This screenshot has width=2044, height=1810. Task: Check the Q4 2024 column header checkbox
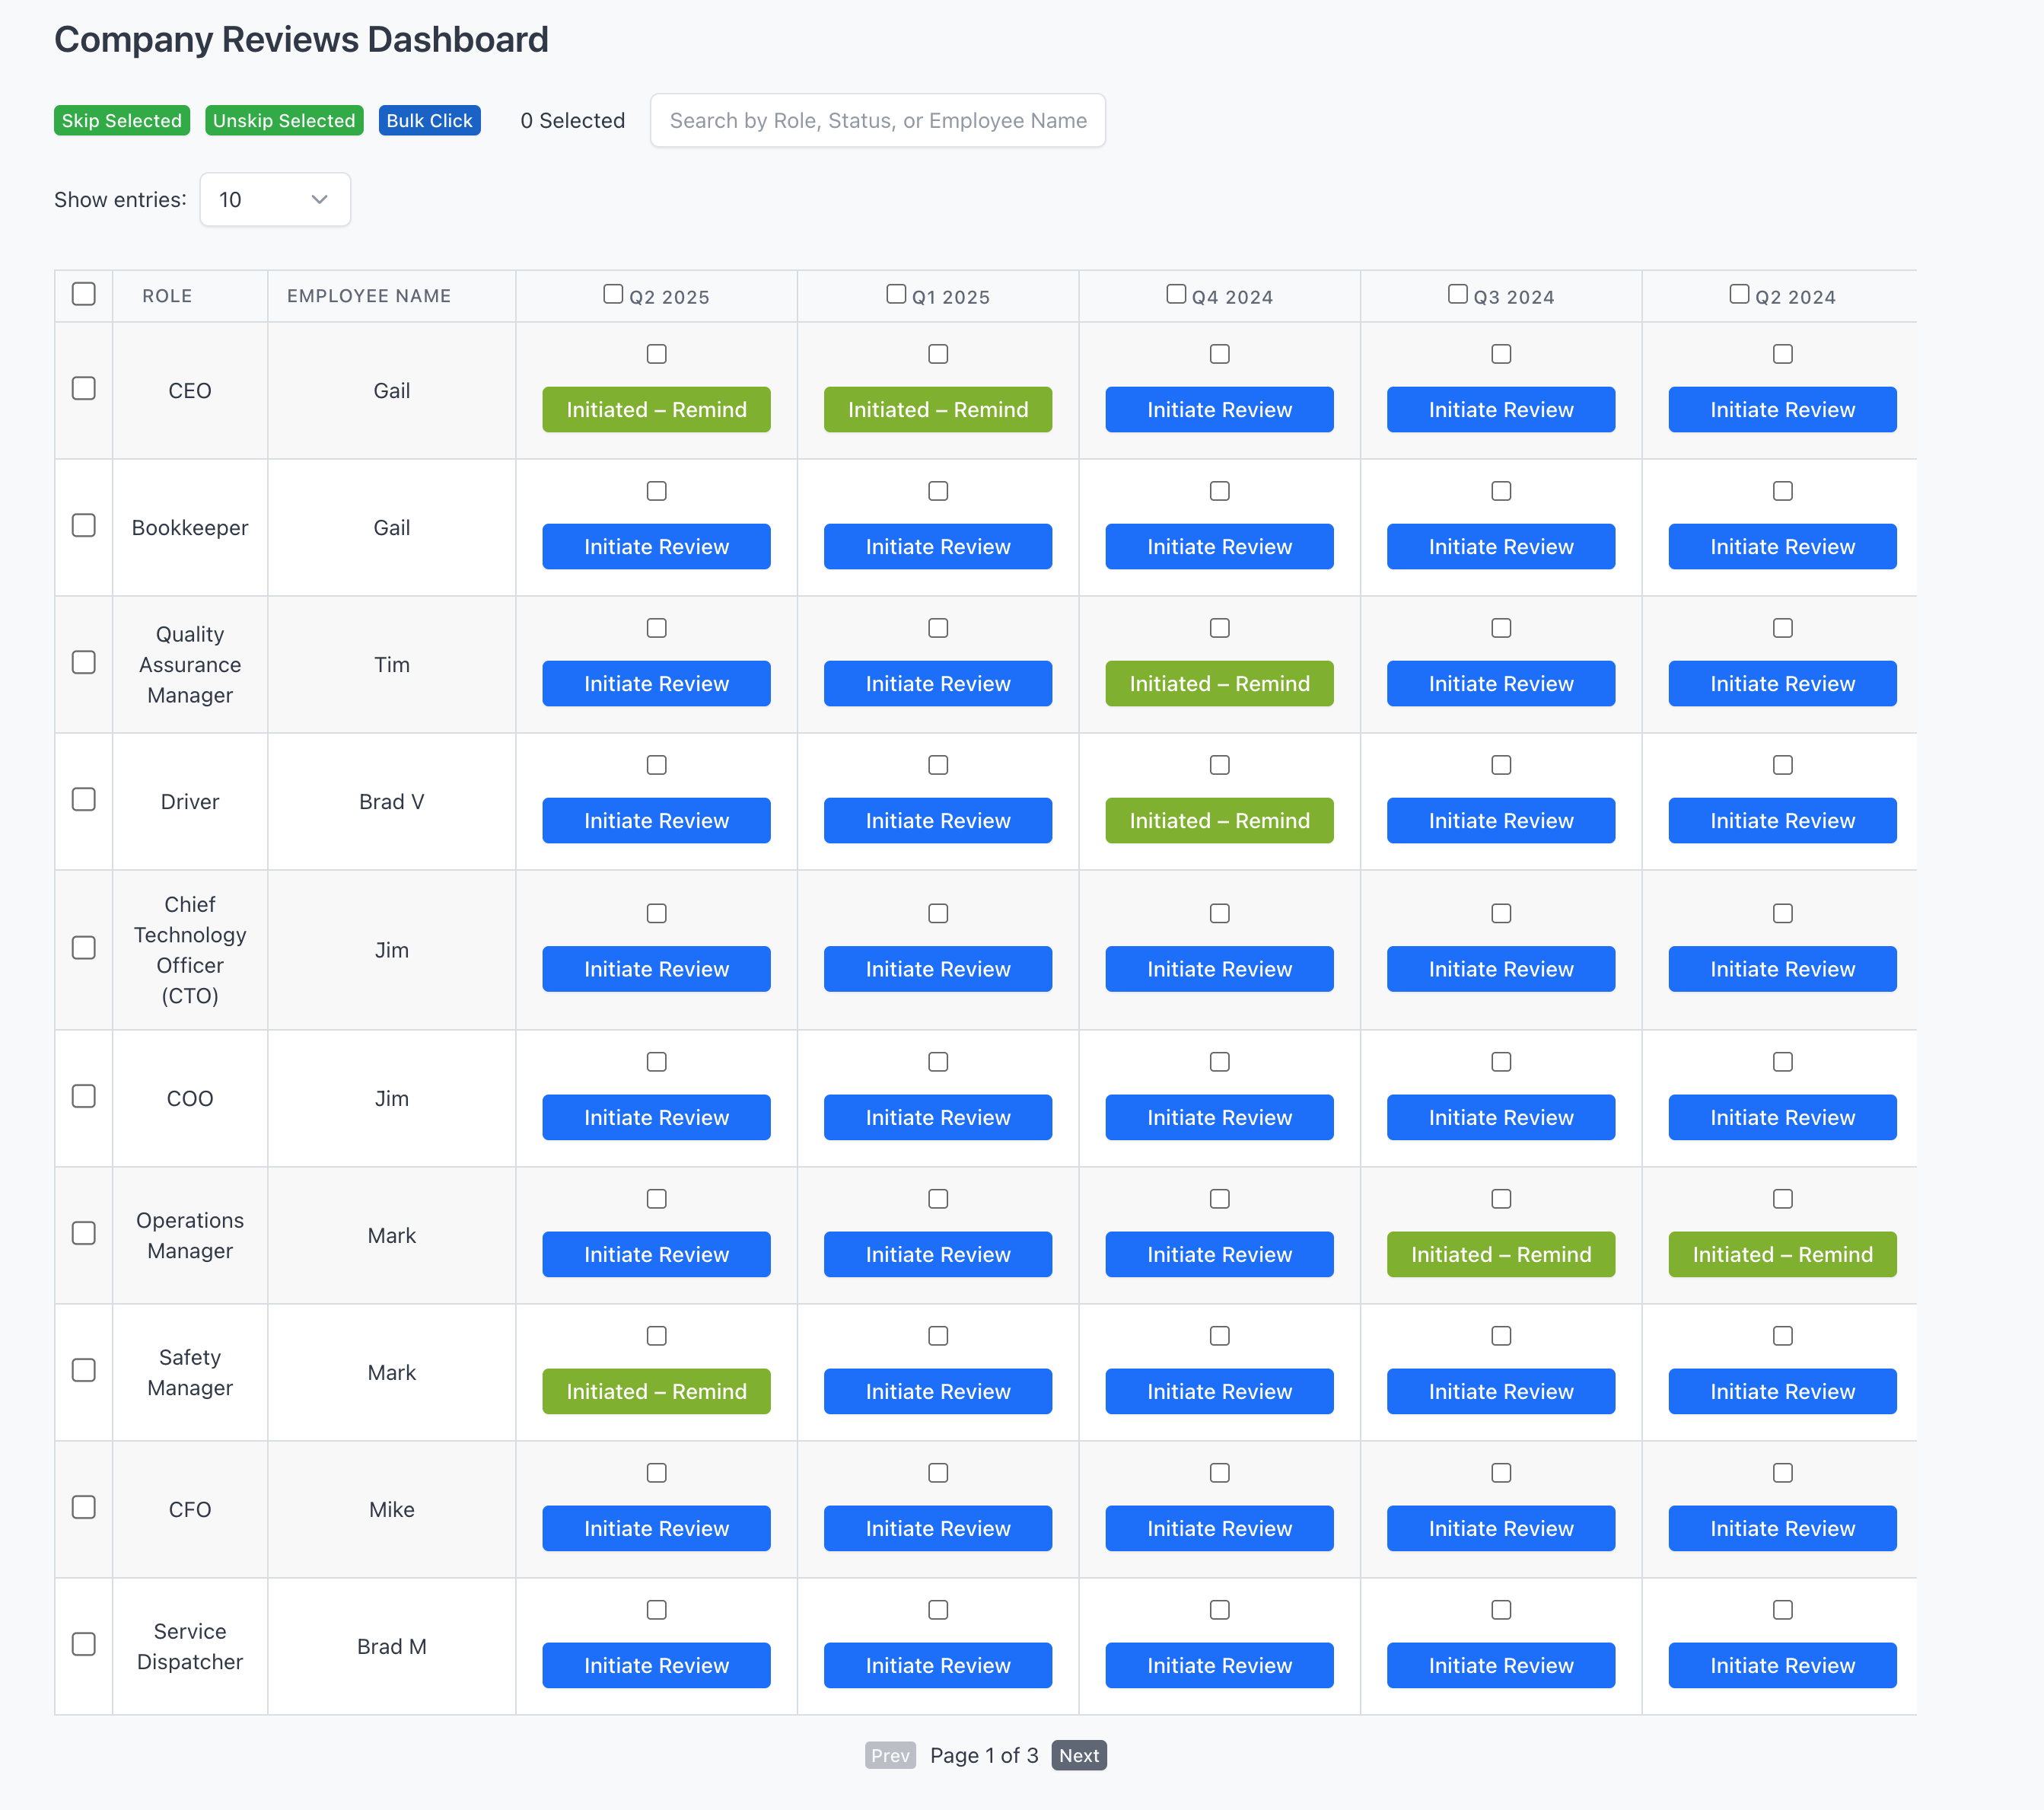(1176, 294)
